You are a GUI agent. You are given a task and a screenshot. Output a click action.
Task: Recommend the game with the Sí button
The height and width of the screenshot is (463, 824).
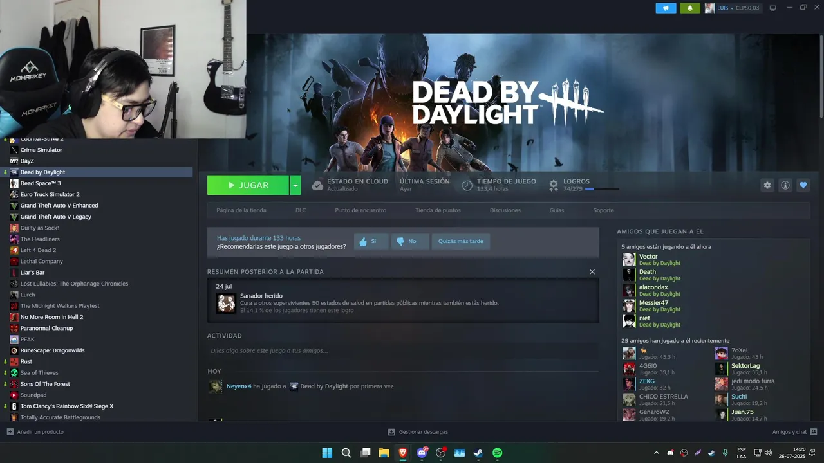(371, 242)
